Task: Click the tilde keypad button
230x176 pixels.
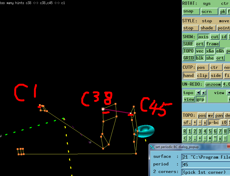Action: coord(215,138)
